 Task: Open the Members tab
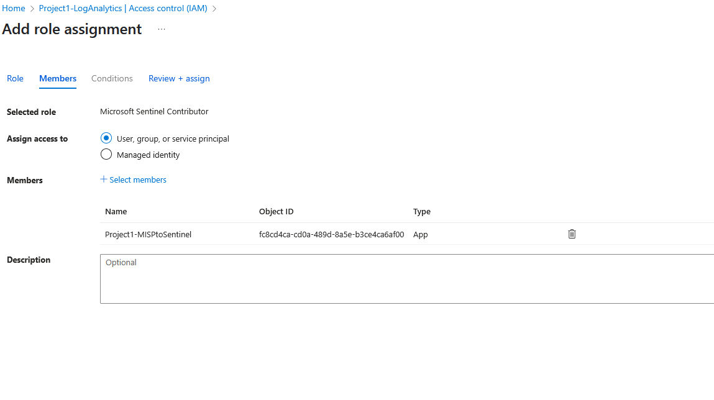[x=58, y=78]
